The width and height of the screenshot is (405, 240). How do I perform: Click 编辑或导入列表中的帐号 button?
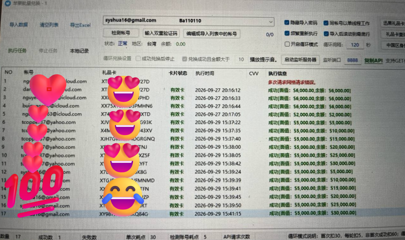[x=212, y=34]
